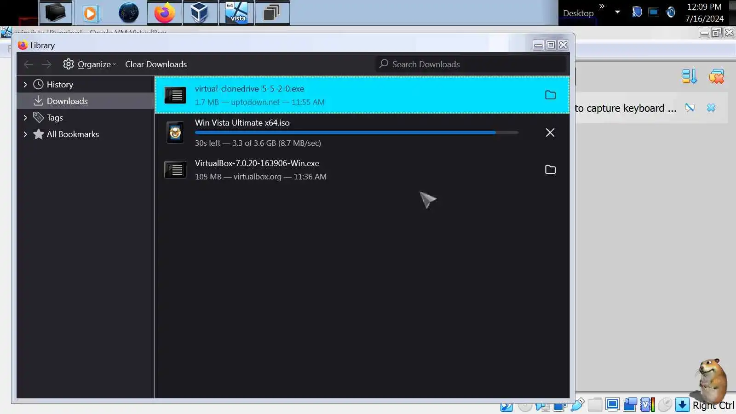Suppress the keyboard capture notification

coord(690,108)
